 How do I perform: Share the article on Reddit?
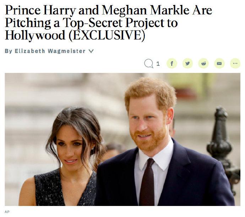pos(203,63)
